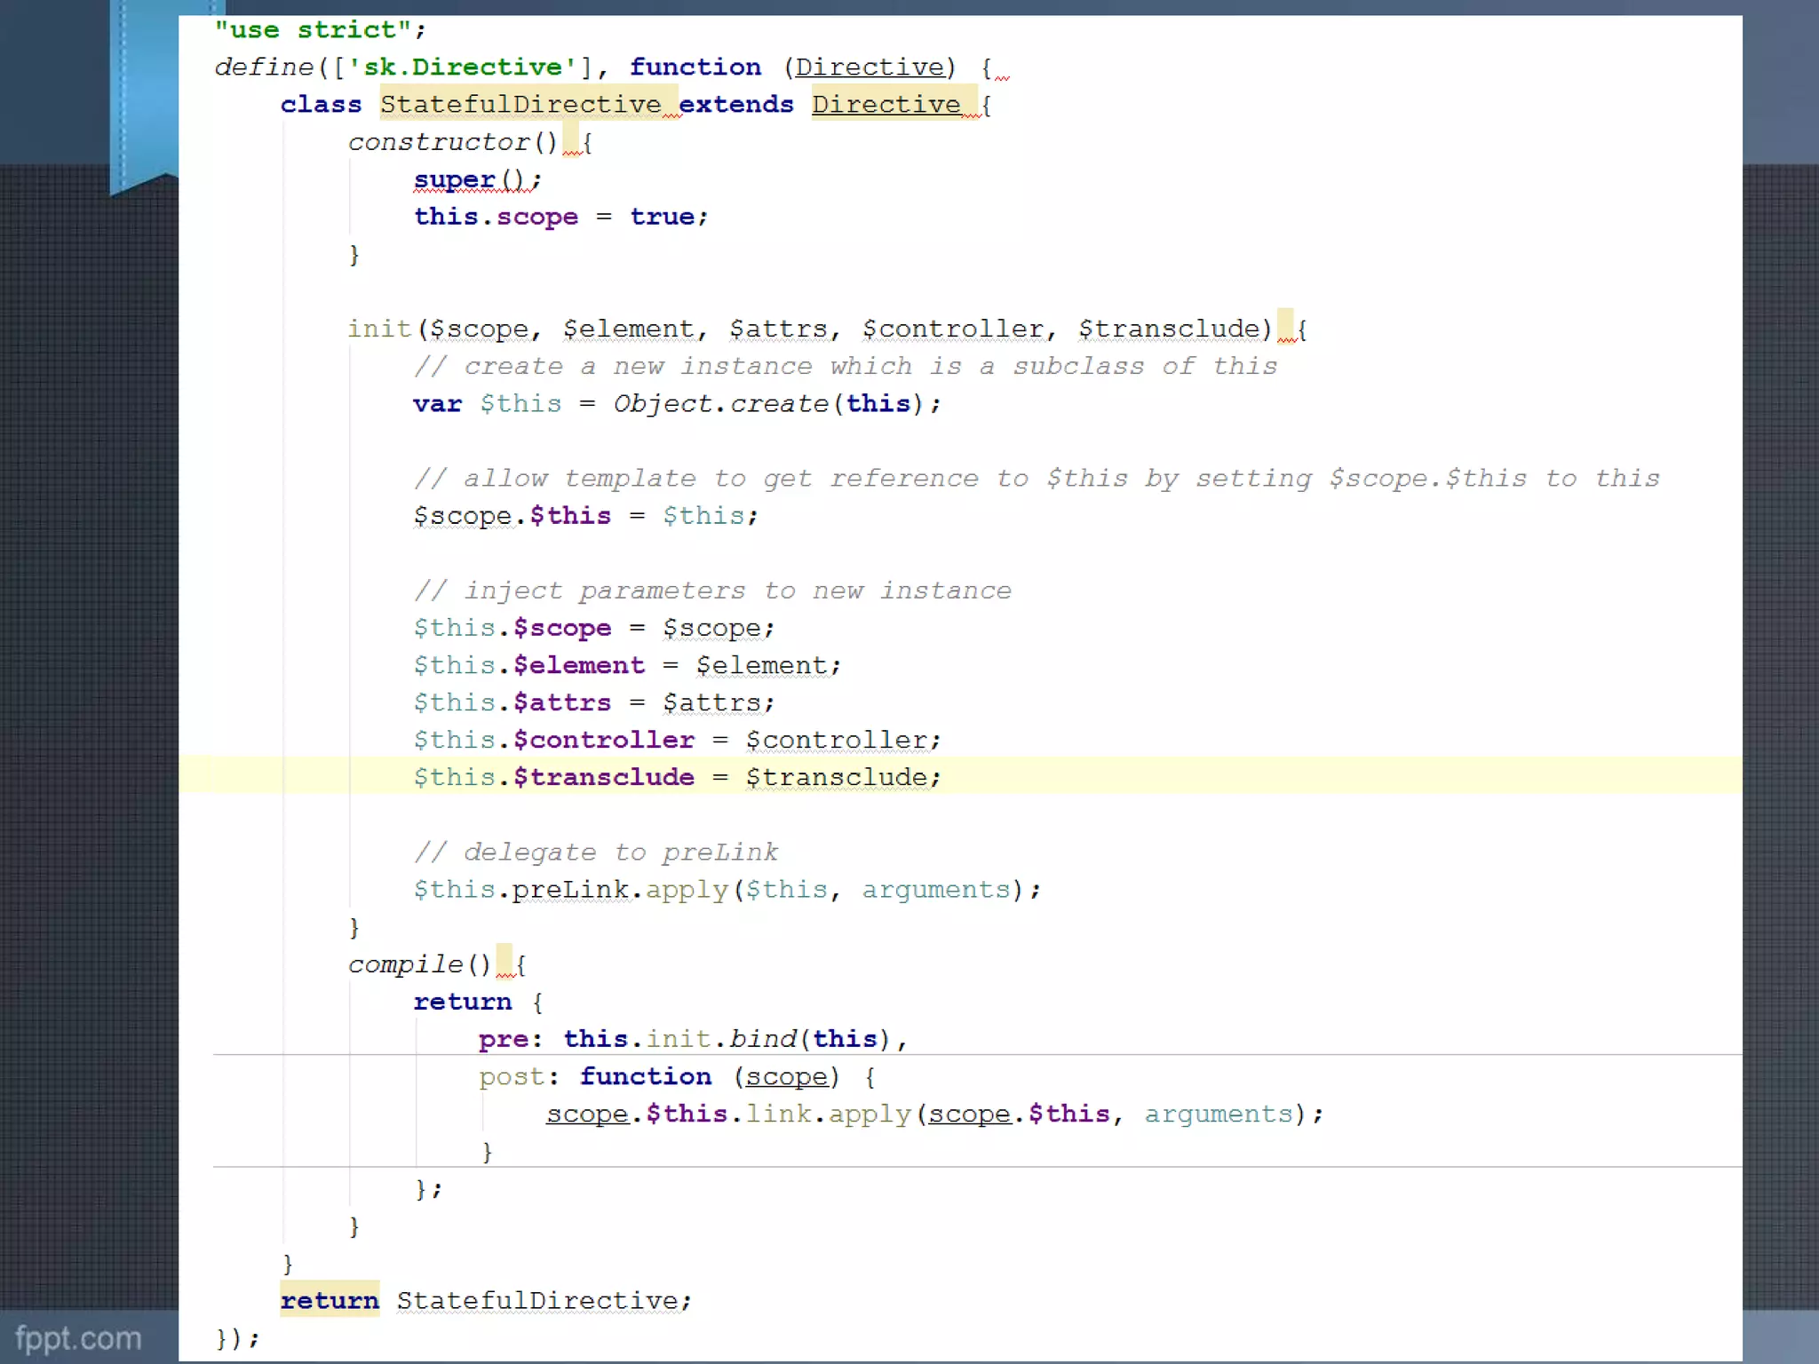The width and height of the screenshot is (1819, 1364).
Task: Click scope.$this.link.apply in post function
Action: pos(728,1114)
